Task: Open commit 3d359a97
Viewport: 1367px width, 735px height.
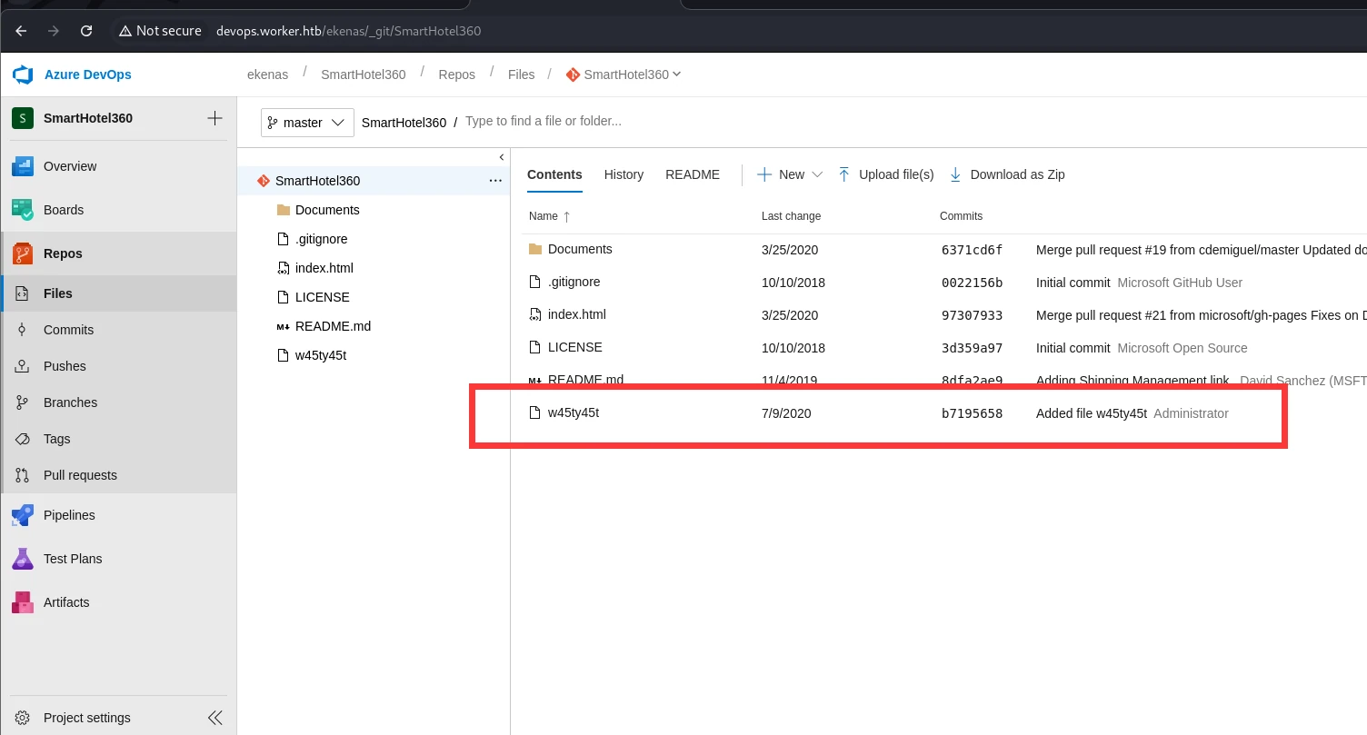Action: [x=972, y=348]
